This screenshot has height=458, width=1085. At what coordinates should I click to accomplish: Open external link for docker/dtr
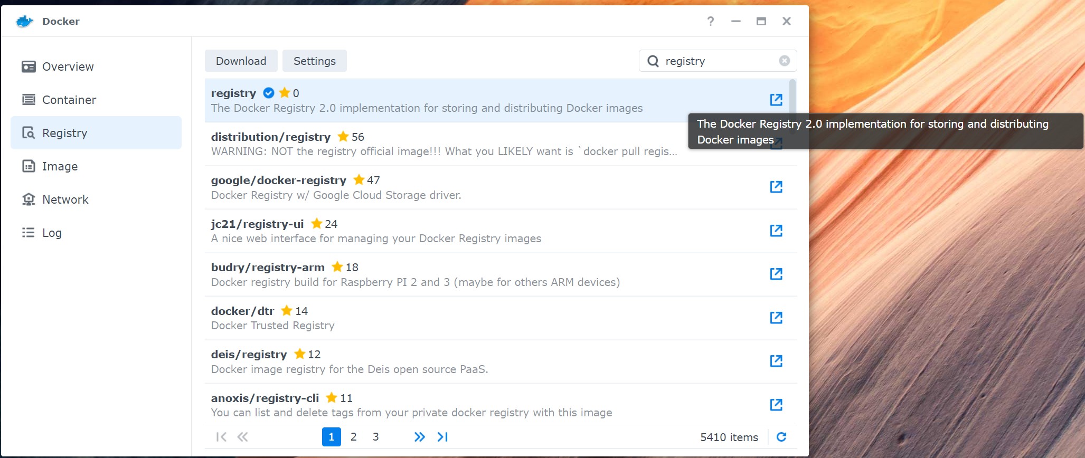(x=776, y=318)
